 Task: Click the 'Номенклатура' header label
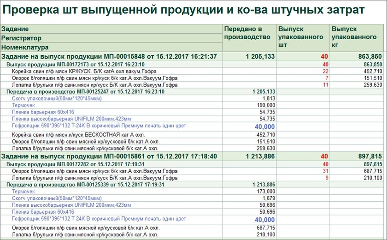pyautogui.click(x=25, y=47)
